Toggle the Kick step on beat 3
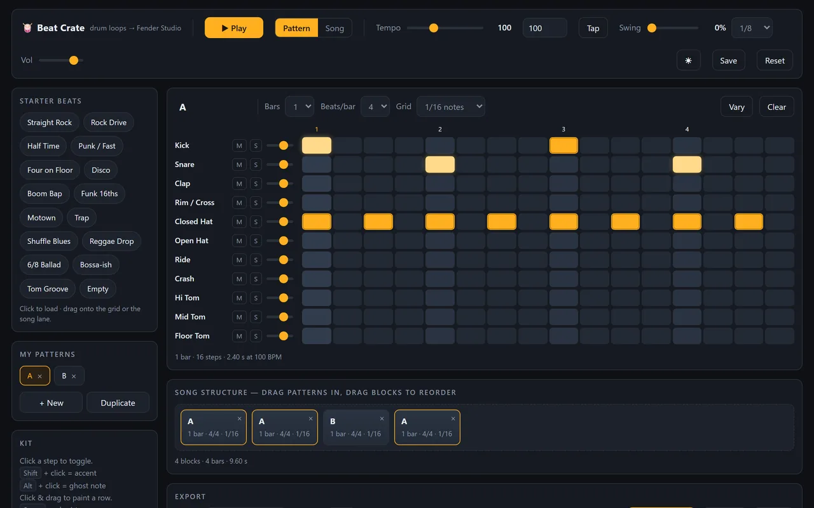The width and height of the screenshot is (814, 508). 563,145
